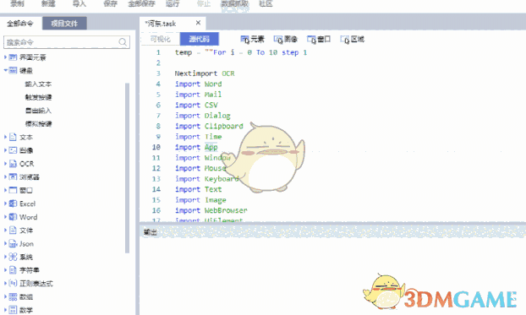Click the 文件 file category icon
The image size is (526, 315).
[13, 231]
